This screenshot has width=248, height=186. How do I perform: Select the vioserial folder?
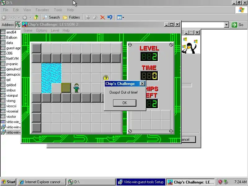10,111
